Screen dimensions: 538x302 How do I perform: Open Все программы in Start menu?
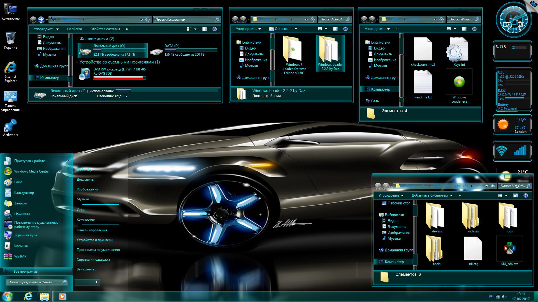tap(36, 272)
